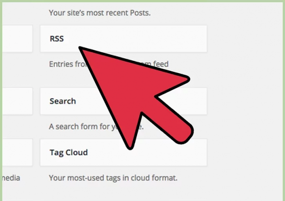Image resolution: width=285 pixels, height=201 pixels.
Task: Click the cut-off widget box beside Search
Action: click(17, 101)
